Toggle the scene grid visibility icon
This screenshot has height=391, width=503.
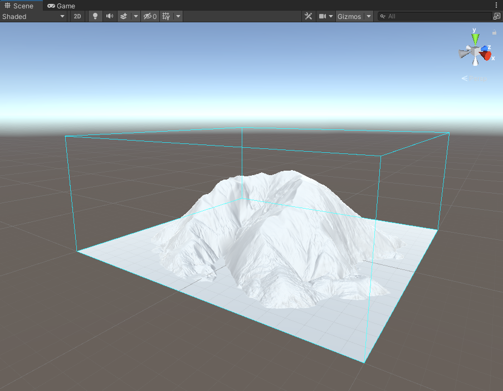pyautogui.click(x=166, y=16)
